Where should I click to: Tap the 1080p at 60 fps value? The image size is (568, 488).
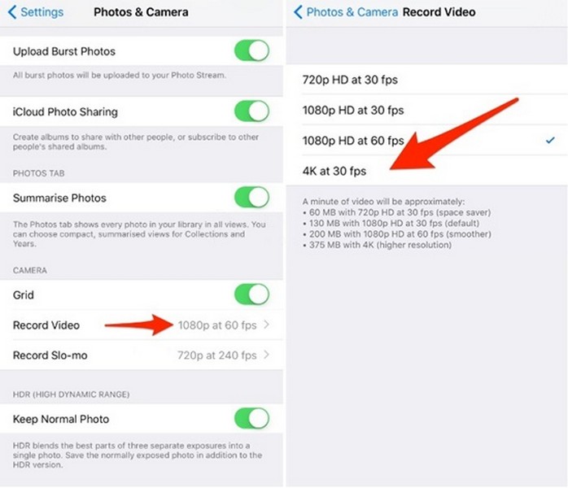tap(217, 325)
